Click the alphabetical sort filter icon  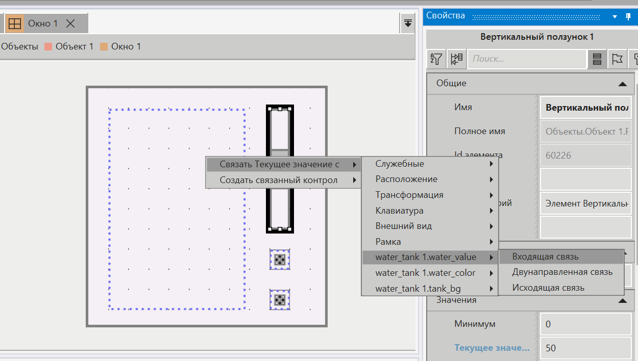point(436,59)
